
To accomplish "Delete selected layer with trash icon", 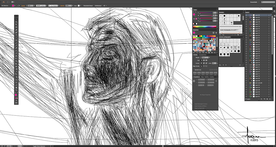I will [x=270, y=99].
